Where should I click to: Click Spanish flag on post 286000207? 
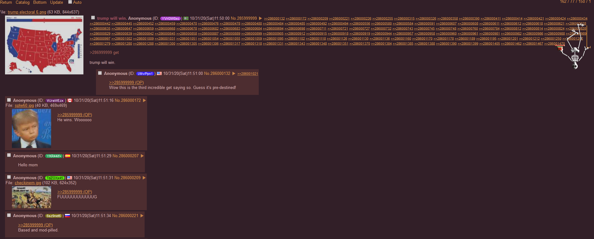click(x=68, y=156)
